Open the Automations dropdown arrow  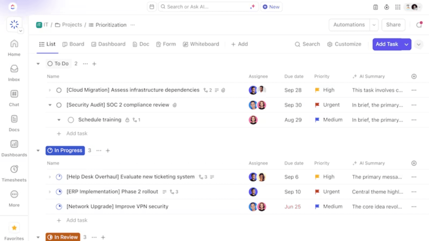(x=374, y=25)
